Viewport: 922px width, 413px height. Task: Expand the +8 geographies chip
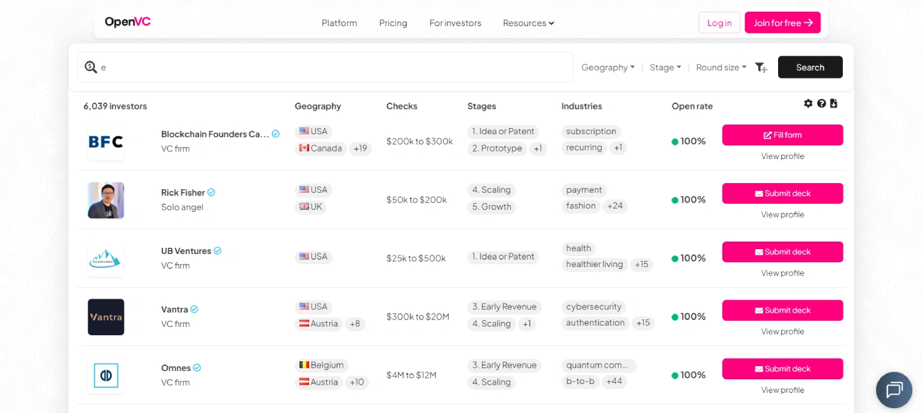pos(355,324)
